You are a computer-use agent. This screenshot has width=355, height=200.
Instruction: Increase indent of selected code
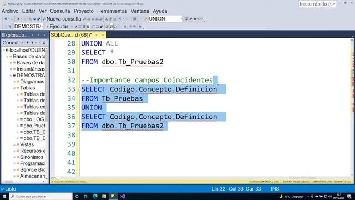pos(135,27)
